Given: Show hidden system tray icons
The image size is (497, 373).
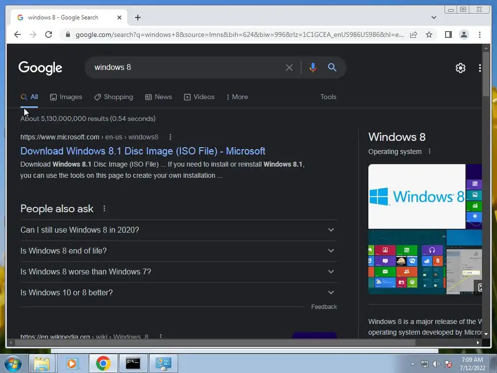Looking at the screenshot, I should [x=413, y=364].
